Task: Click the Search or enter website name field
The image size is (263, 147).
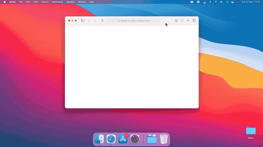Action: pos(133,21)
